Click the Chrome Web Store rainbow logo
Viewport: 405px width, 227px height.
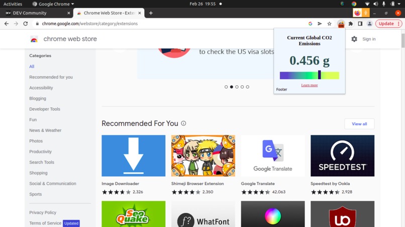pos(34,39)
